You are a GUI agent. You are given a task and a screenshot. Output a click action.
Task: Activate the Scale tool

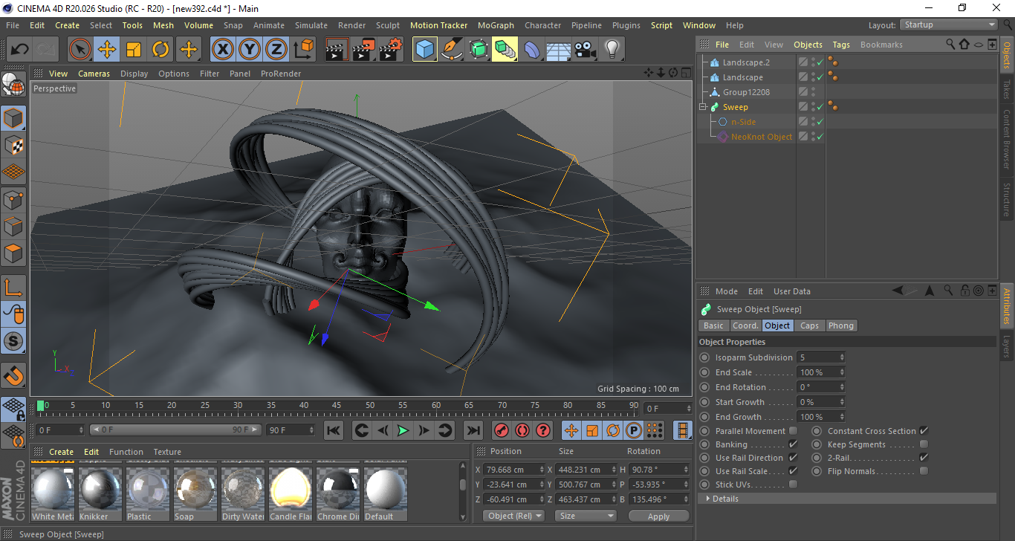tap(134, 50)
